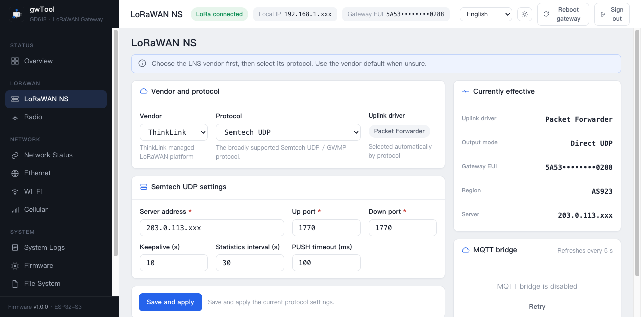641x317 pixels.
Task: Click Retry in the MQTT bridge card
Action: 537,306
